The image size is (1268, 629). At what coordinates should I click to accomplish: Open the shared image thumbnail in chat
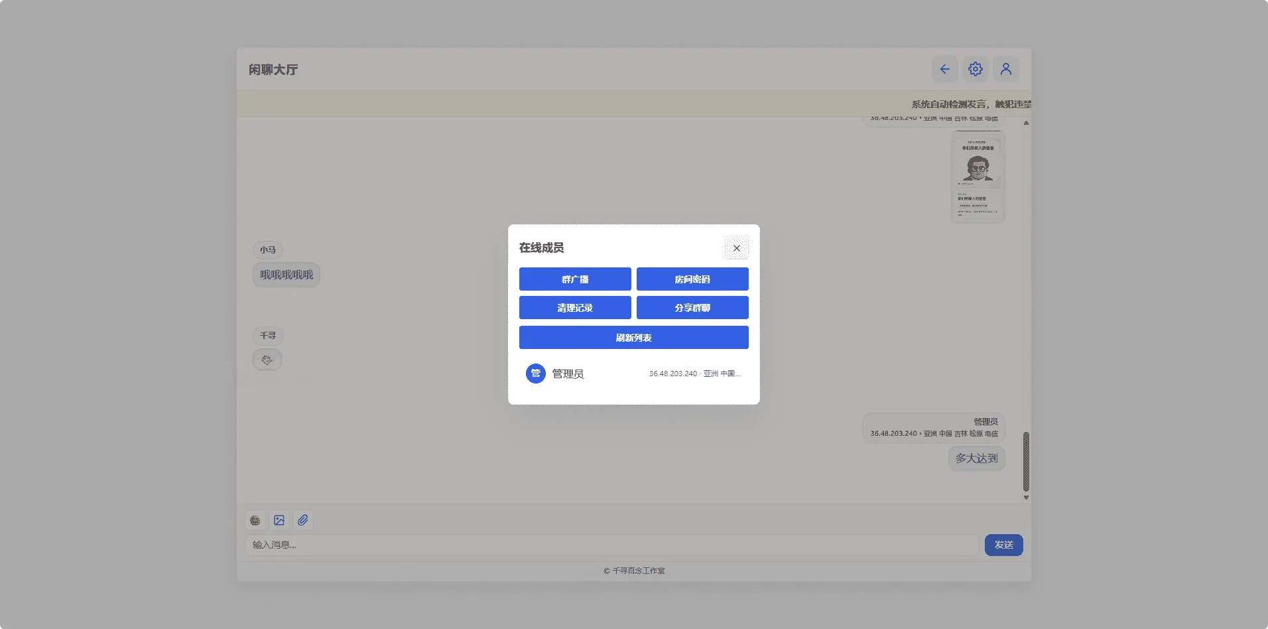pos(978,176)
